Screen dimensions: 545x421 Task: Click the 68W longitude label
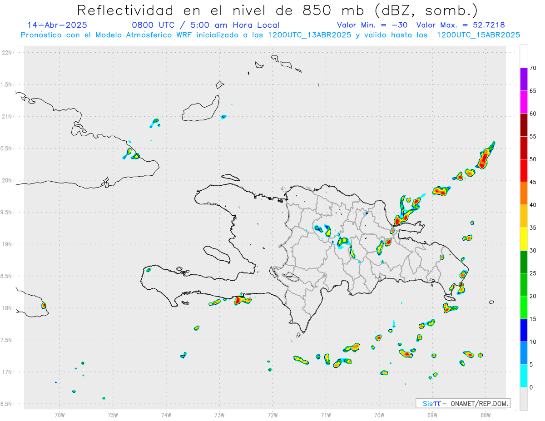point(486,415)
